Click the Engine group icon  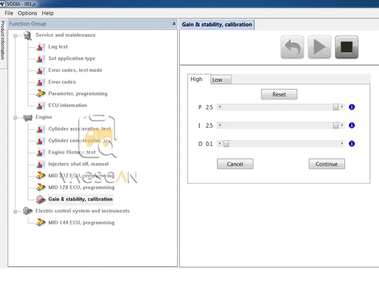(x=27, y=117)
